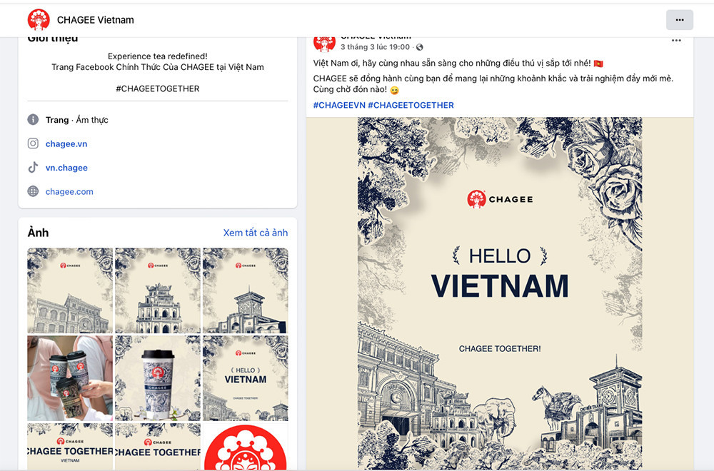The height and width of the screenshot is (471, 714).
Task: Open the large Hello Vietnam post image
Action: (500, 293)
